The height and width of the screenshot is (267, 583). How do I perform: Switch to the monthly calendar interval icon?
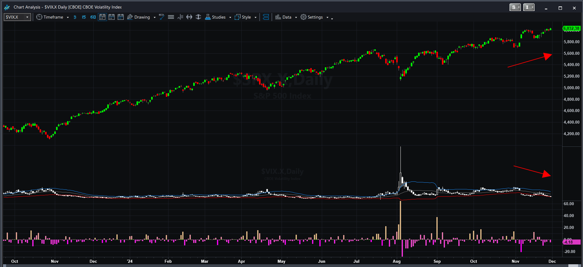(121, 17)
